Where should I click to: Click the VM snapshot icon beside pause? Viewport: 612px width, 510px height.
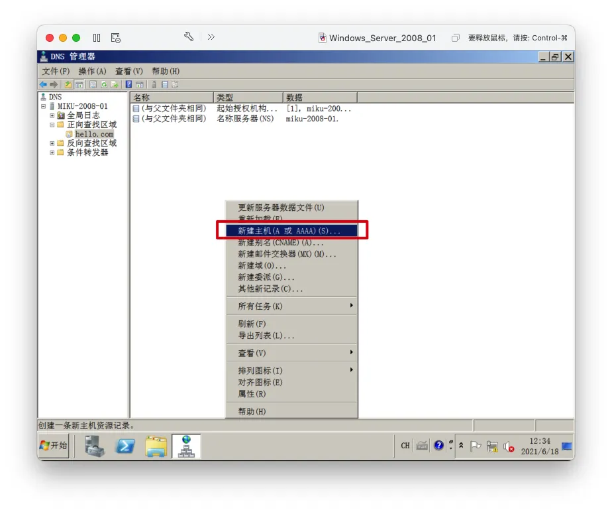click(115, 38)
